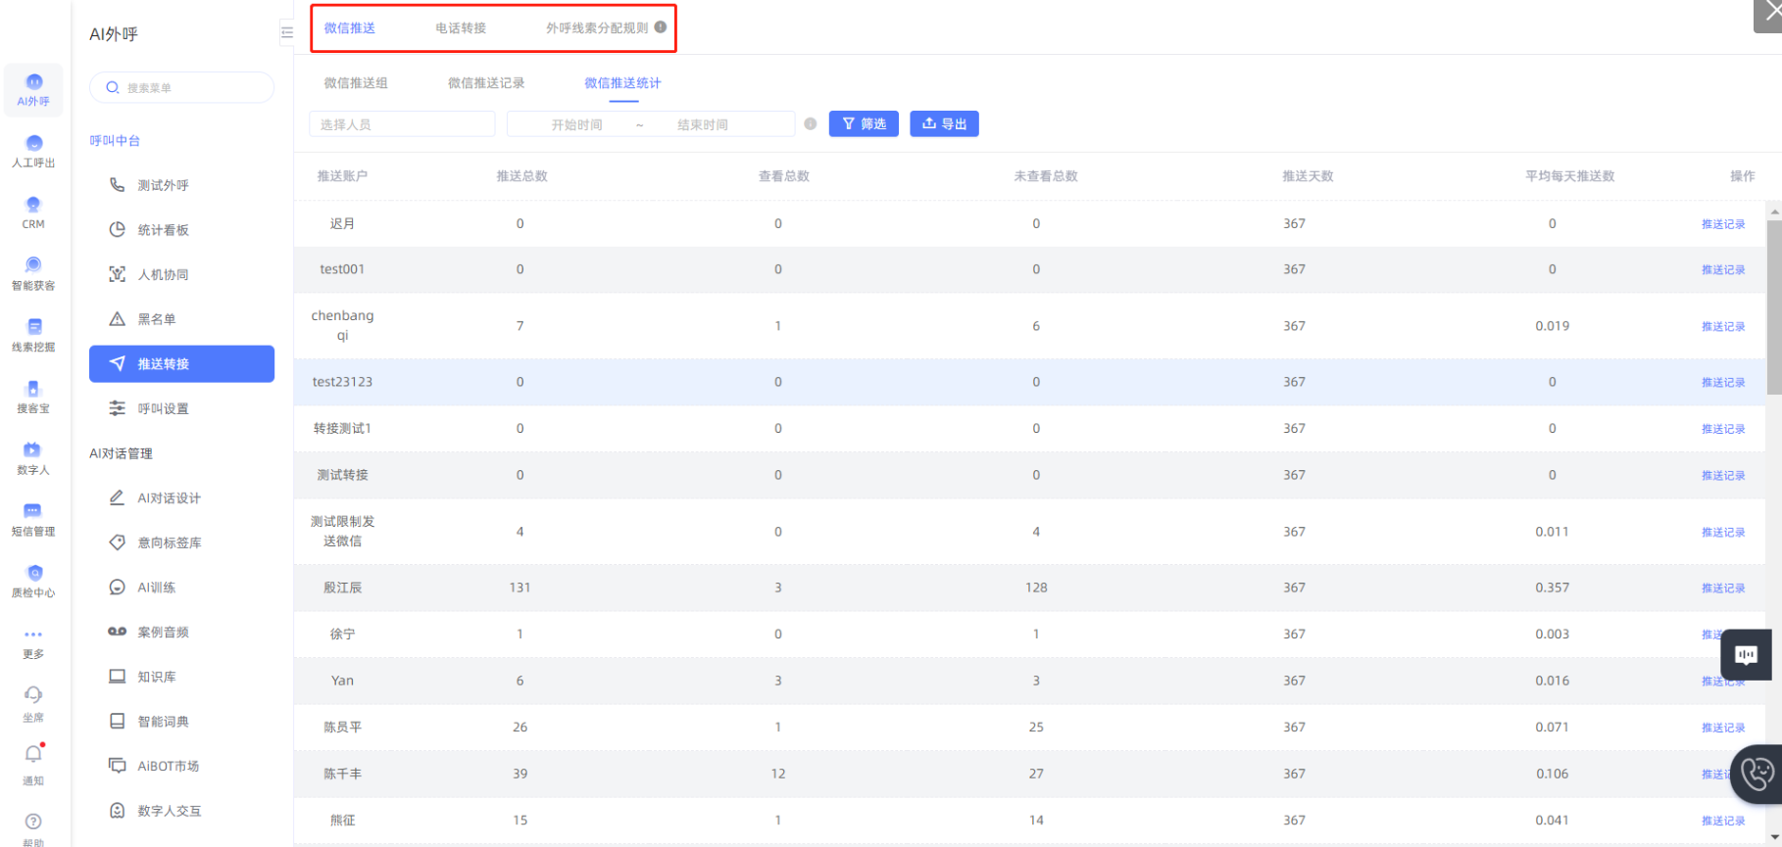Click the info icon beside date range
Screen dimensions: 1782x847
[x=811, y=124]
